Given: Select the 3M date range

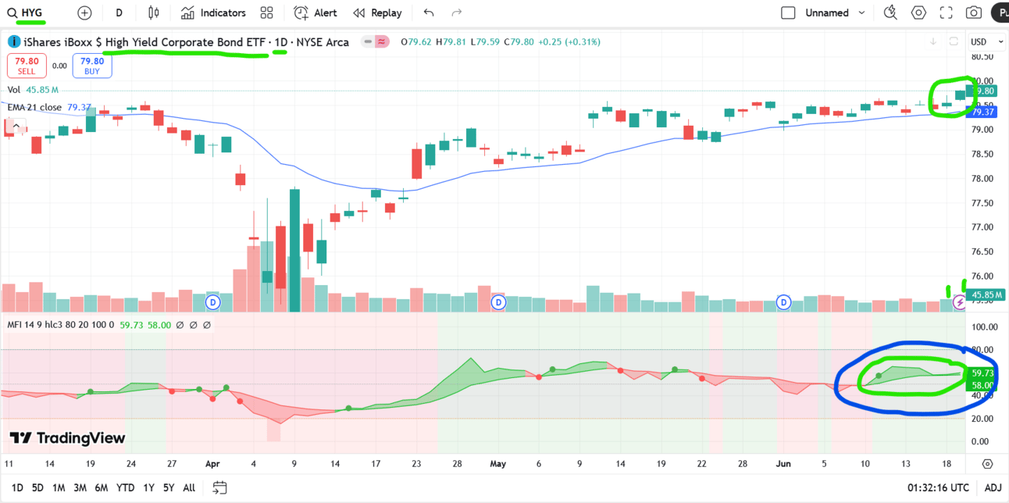Looking at the screenshot, I should coord(80,487).
